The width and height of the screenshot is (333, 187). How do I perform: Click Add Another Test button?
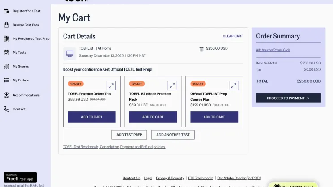click(173, 135)
